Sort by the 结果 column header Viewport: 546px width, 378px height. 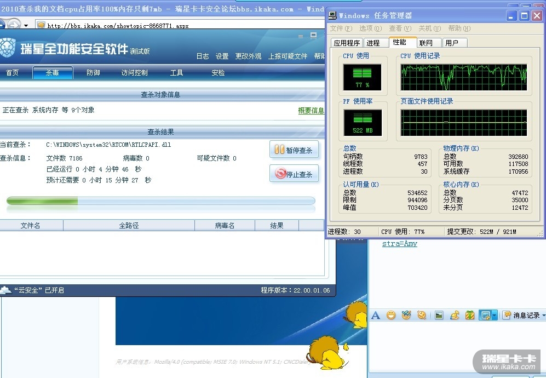click(277, 225)
